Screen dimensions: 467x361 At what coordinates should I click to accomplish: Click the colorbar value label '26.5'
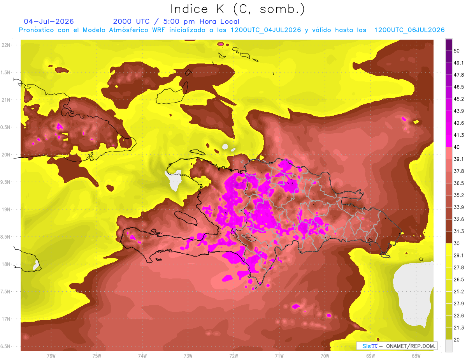pos(459,280)
